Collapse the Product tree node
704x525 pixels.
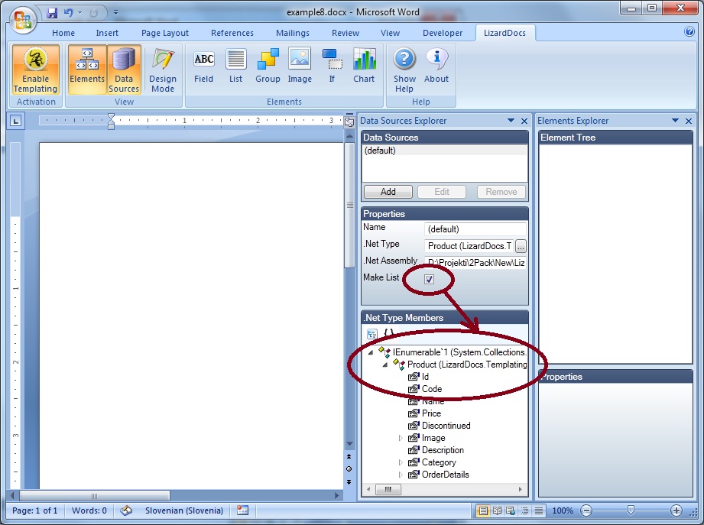[x=384, y=365]
